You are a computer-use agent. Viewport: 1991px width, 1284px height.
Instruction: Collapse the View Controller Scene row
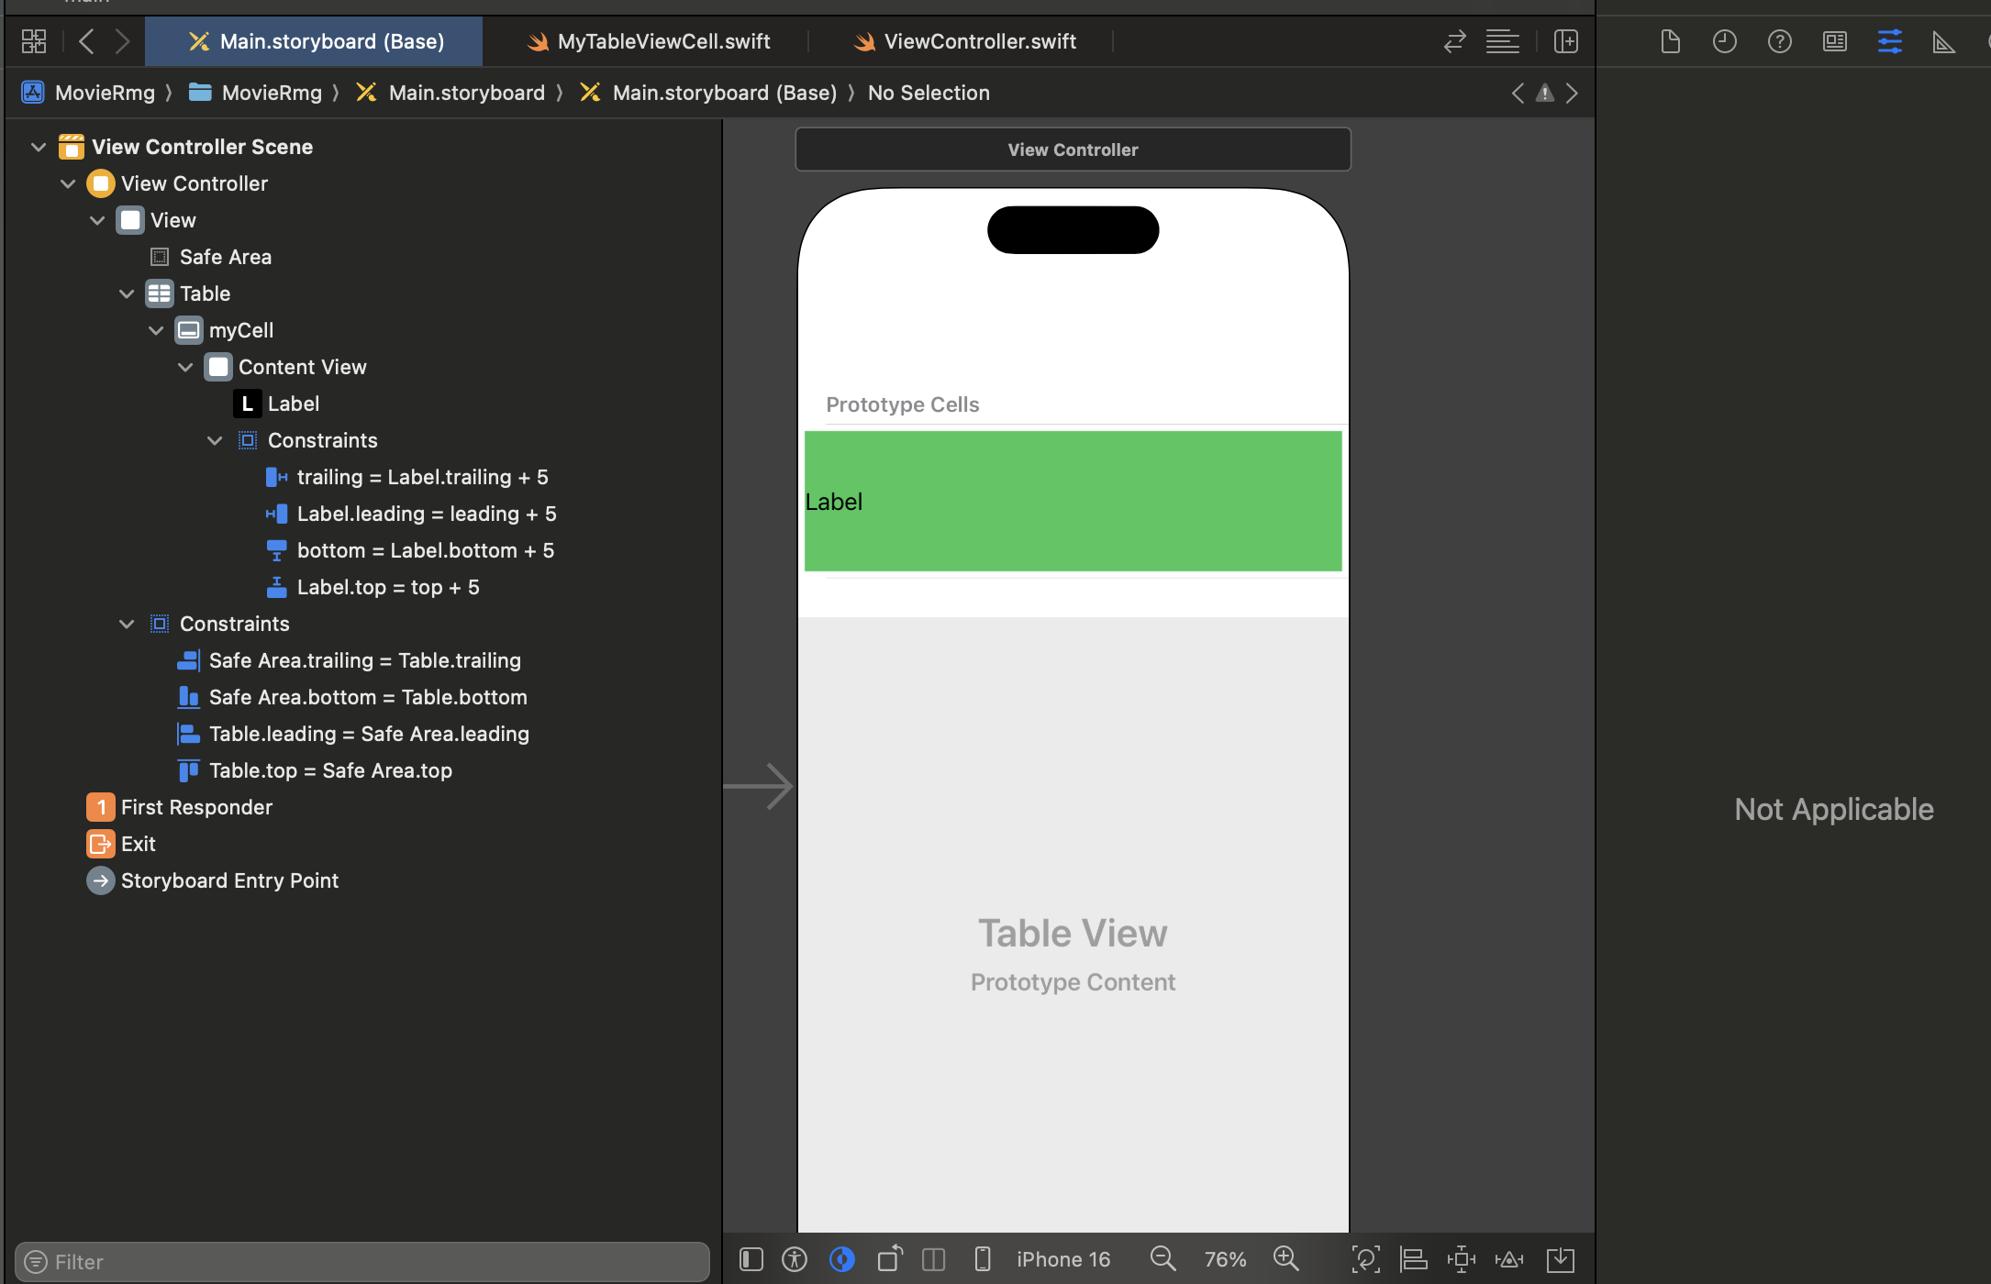tap(39, 147)
